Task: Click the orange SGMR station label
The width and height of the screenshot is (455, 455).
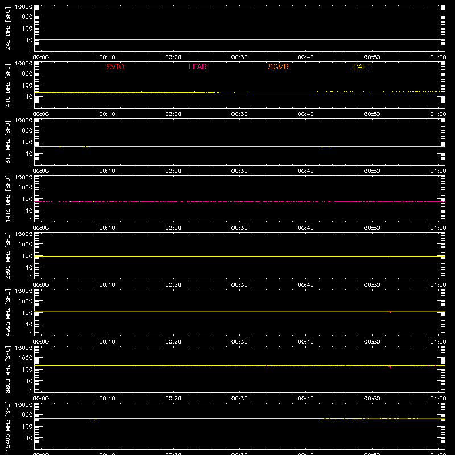Action: click(x=278, y=67)
